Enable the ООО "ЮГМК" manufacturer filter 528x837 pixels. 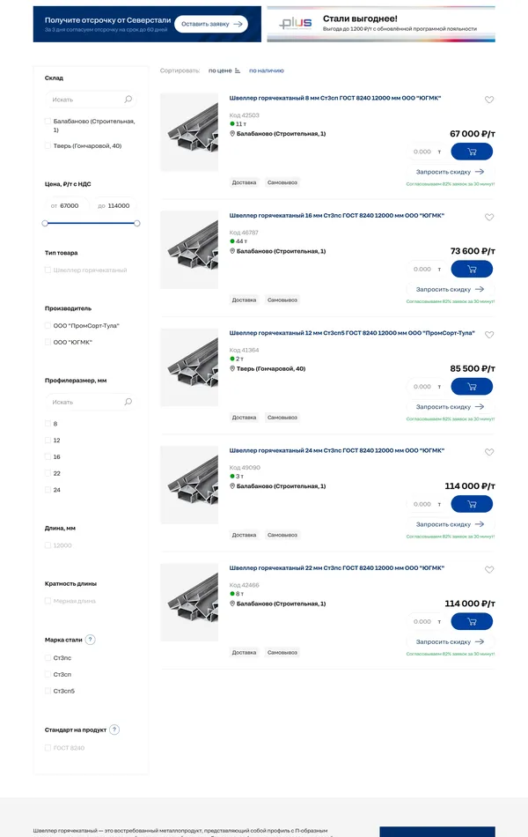click(x=48, y=342)
